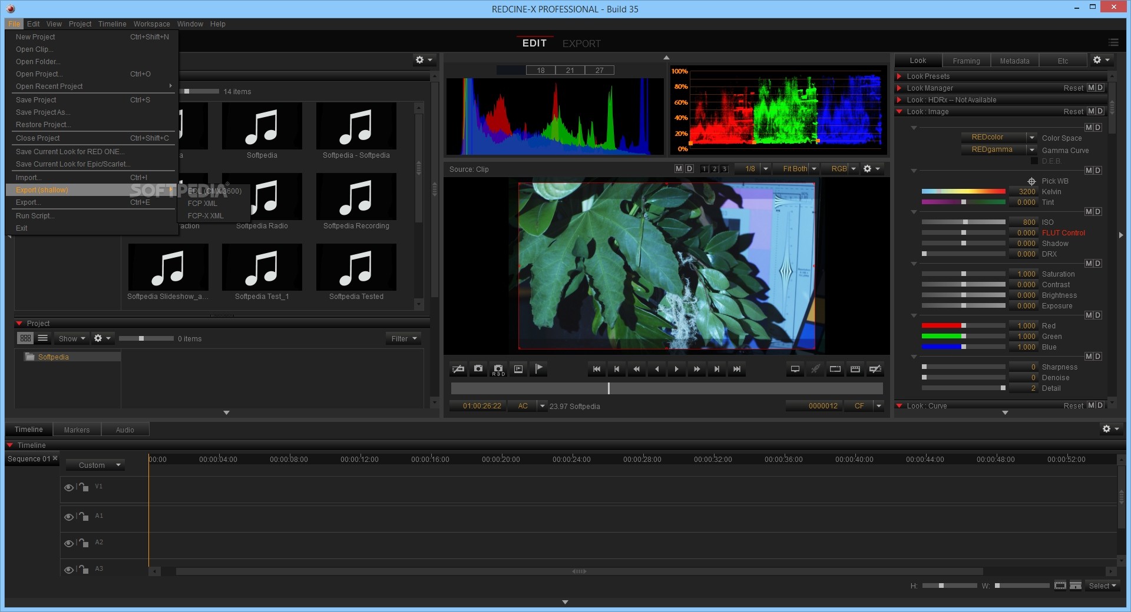Toggle visibility of track V1
The width and height of the screenshot is (1131, 612).
[x=69, y=487]
